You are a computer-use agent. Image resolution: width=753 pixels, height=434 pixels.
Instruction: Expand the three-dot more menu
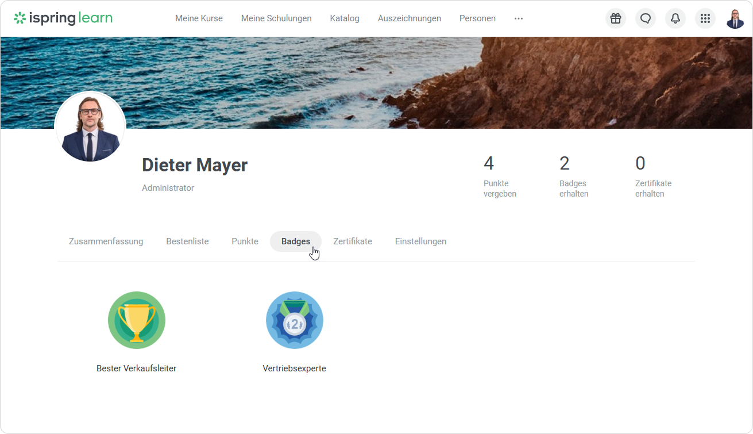coord(519,18)
